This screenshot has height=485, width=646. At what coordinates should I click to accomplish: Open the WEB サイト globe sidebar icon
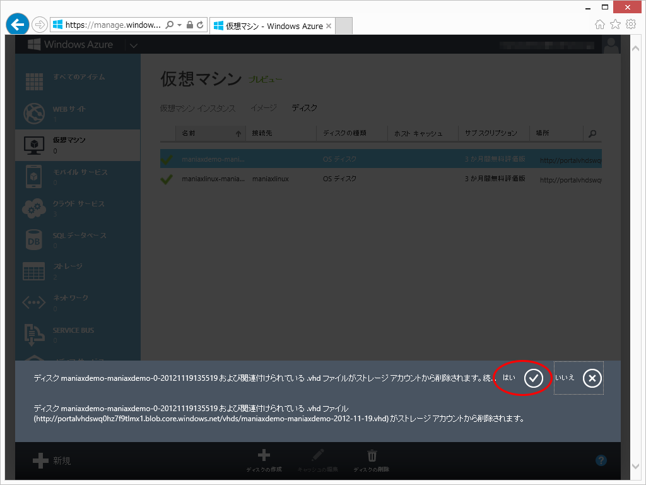click(34, 114)
